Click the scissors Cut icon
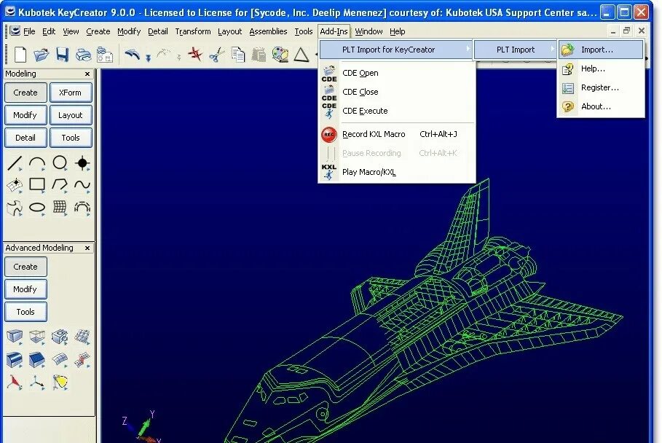The image size is (662, 443). (216, 55)
